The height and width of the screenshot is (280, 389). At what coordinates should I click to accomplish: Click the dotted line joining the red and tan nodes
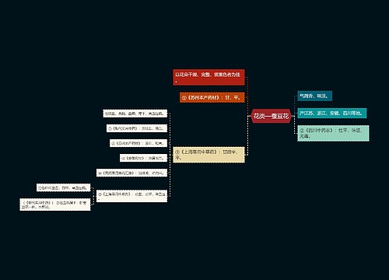[x=247, y=116]
